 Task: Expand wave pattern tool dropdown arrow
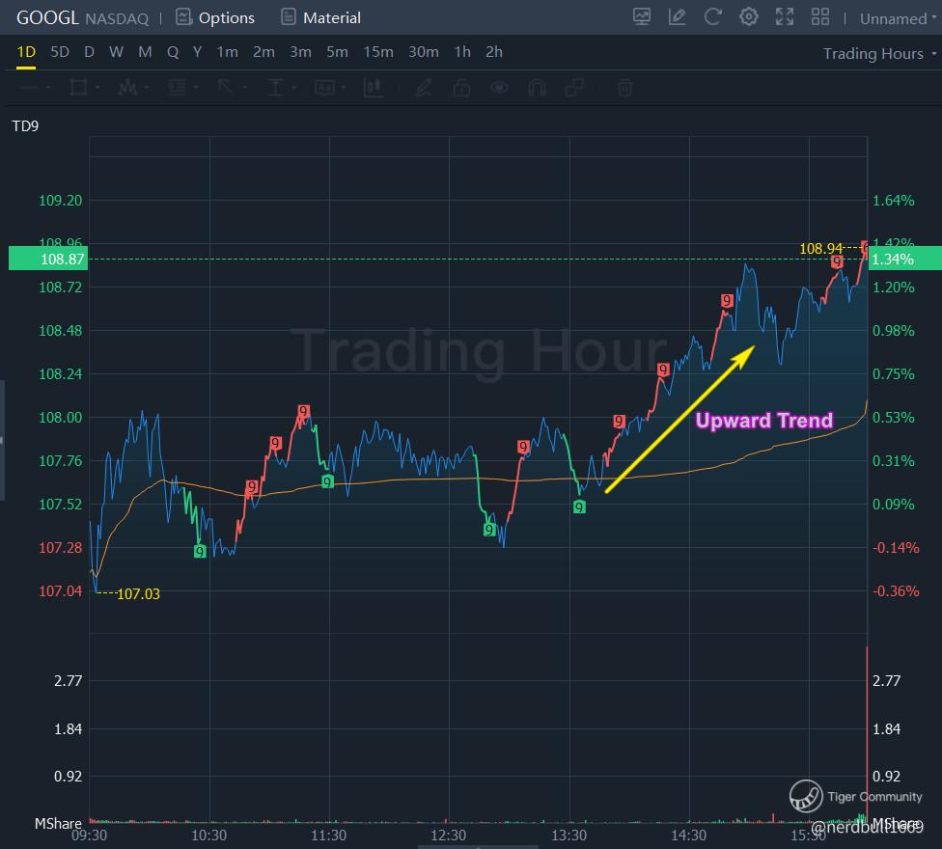coord(147,88)
